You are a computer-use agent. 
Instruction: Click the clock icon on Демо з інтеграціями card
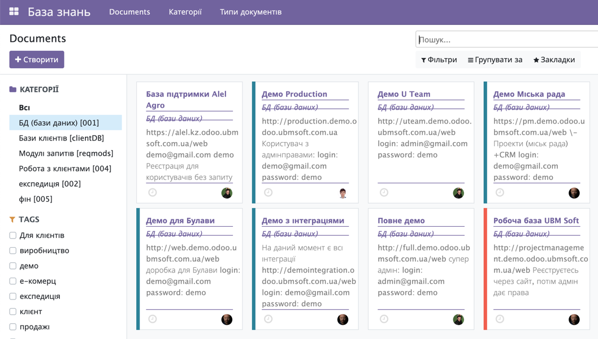[x=268, y=319]
